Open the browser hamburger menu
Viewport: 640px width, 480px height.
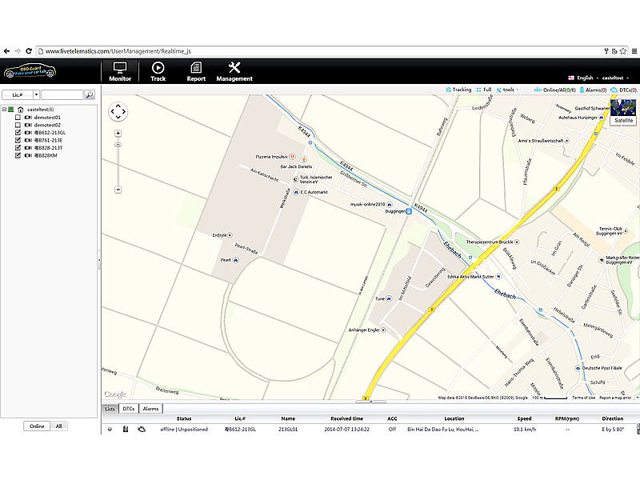[634, 51]
